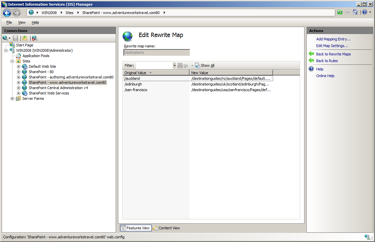Click the refresh page icon in address bar

tap(340, 12)
